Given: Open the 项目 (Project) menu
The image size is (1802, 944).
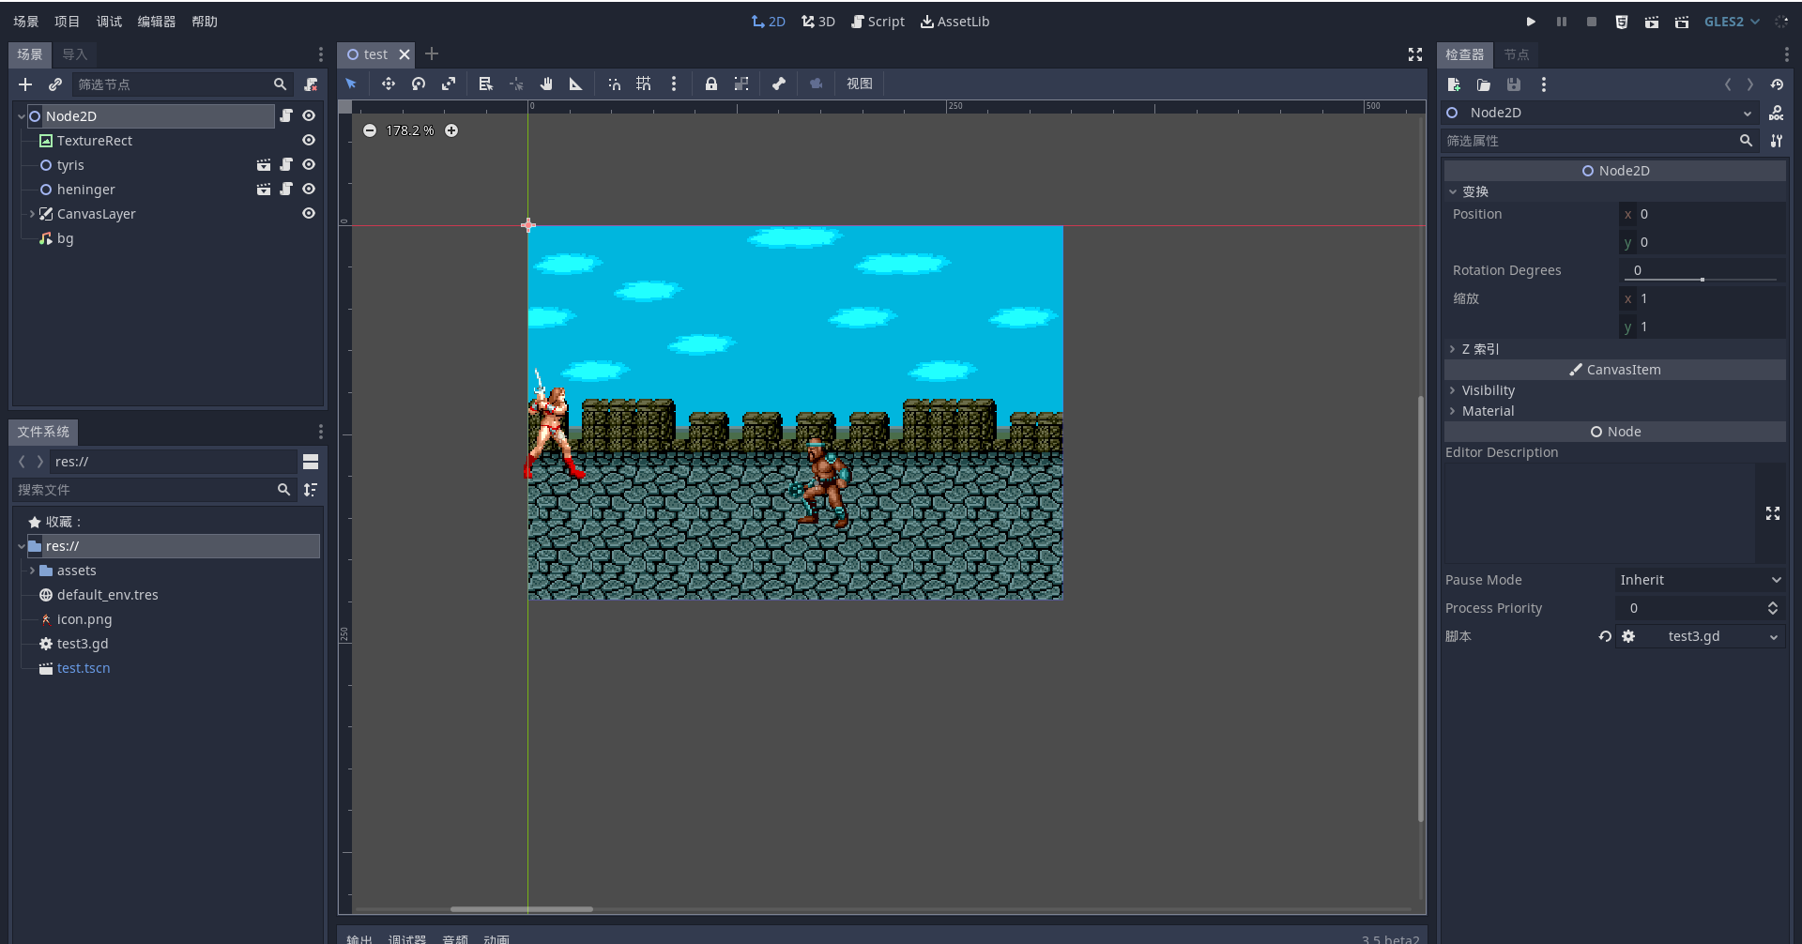Looking at the screenshot, I should 68,22.
